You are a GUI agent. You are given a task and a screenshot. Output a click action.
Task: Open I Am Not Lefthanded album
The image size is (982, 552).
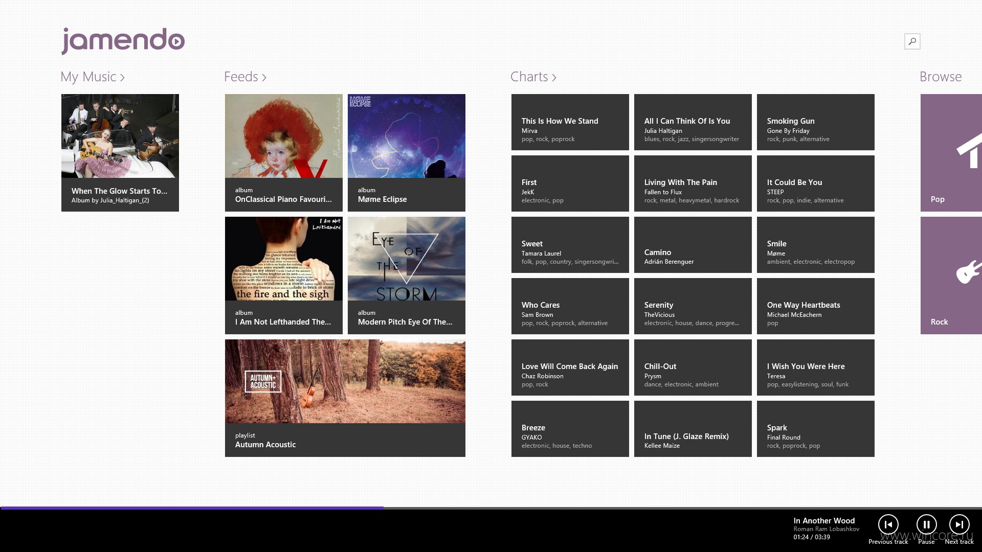[x=284, y=275]
